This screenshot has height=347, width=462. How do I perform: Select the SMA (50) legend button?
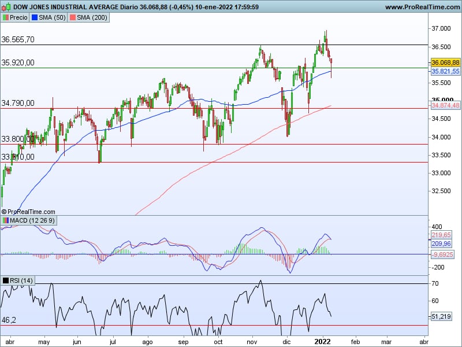[x=49, y=17]
